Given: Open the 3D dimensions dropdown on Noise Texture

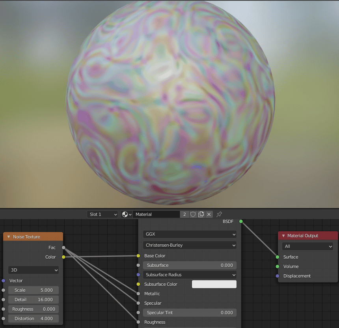Looking at the screenshot, I should [33, 270].
